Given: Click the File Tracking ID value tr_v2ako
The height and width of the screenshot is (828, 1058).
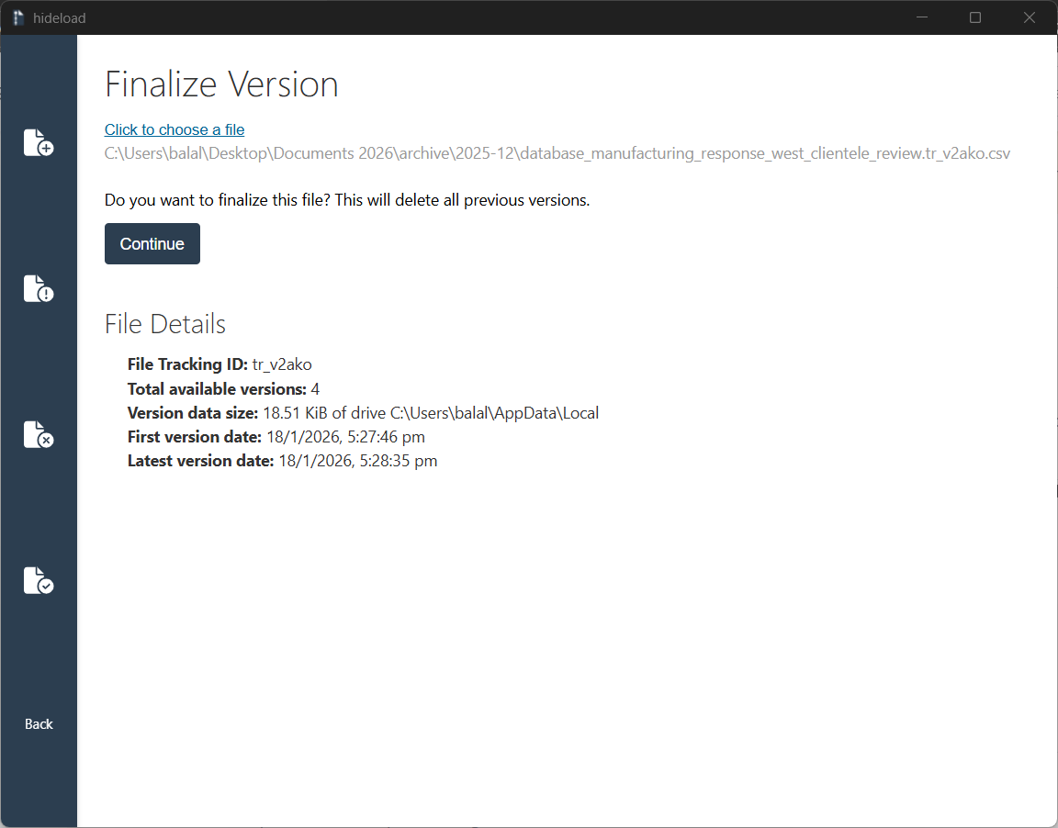Looking at the screenshot, I should 282,364.
